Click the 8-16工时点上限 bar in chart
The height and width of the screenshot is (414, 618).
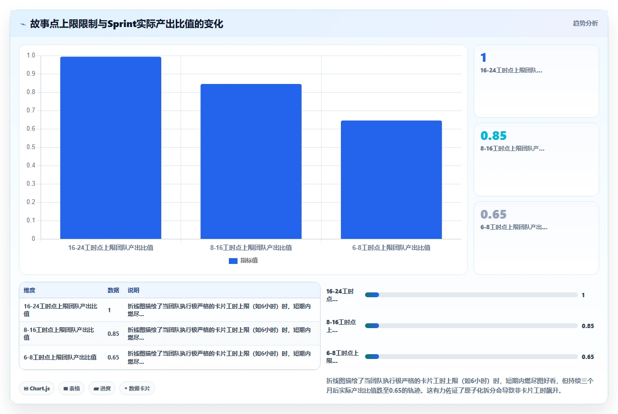(251, 161)
